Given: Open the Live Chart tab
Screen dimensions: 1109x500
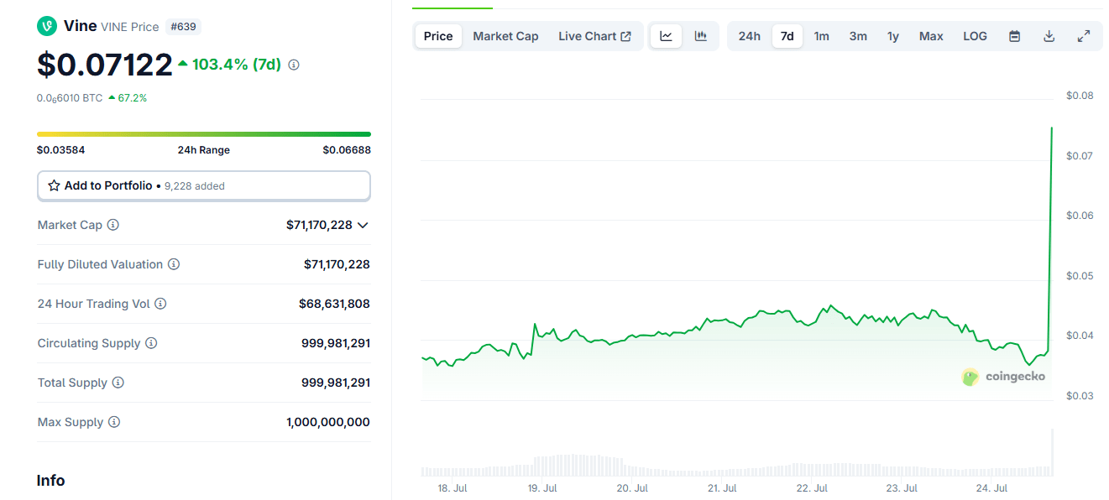Looking at the screenshot, I should (594, 36).
